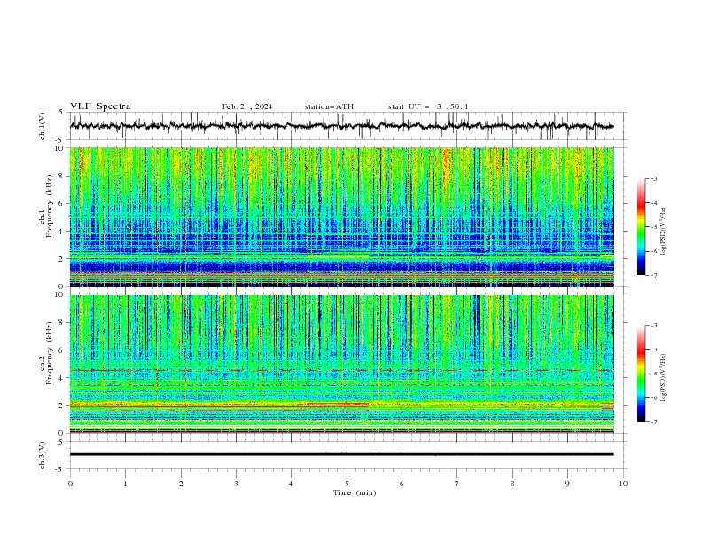Image resolution: width=702 pixels, height=543 pixels.
Task: Click the log(PSD) label beside ch.1 color bar
Action: point(663,232)
